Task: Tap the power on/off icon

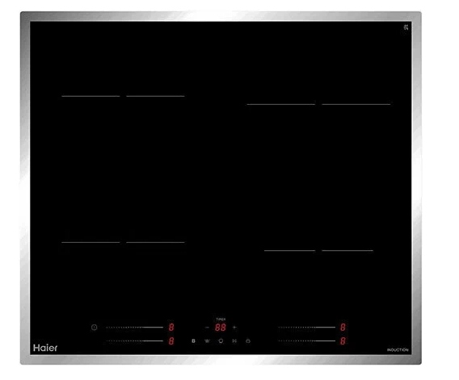Action: (95, 328)
